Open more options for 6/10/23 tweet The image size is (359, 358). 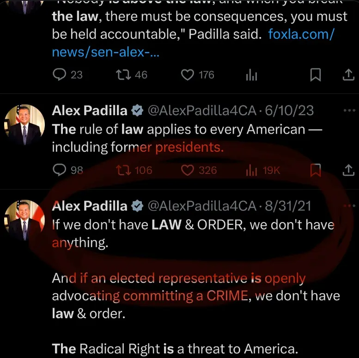[x=347, y=111]
